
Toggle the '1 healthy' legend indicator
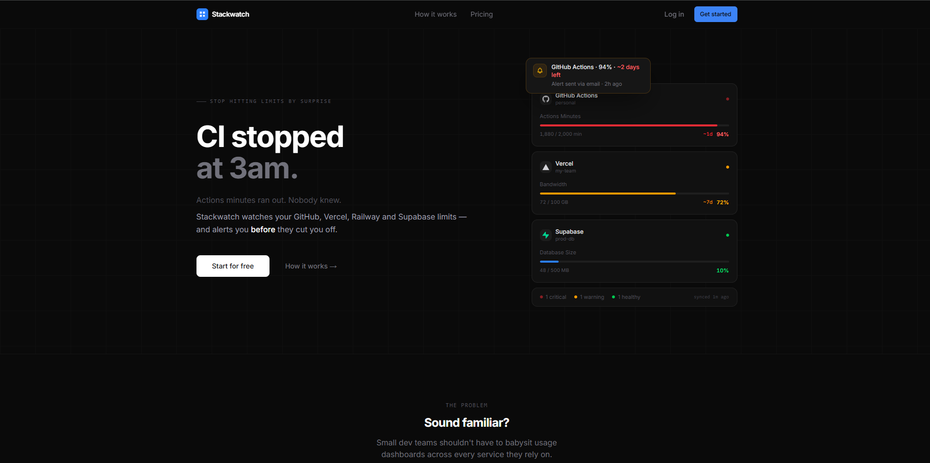pyautogui.click(x=626, y=297)
